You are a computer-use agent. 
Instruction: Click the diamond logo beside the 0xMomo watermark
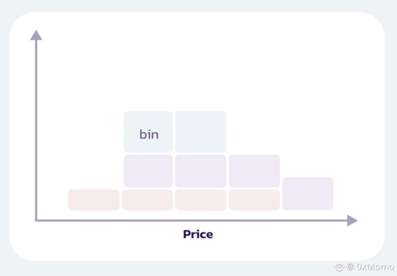tap(339, 267)
